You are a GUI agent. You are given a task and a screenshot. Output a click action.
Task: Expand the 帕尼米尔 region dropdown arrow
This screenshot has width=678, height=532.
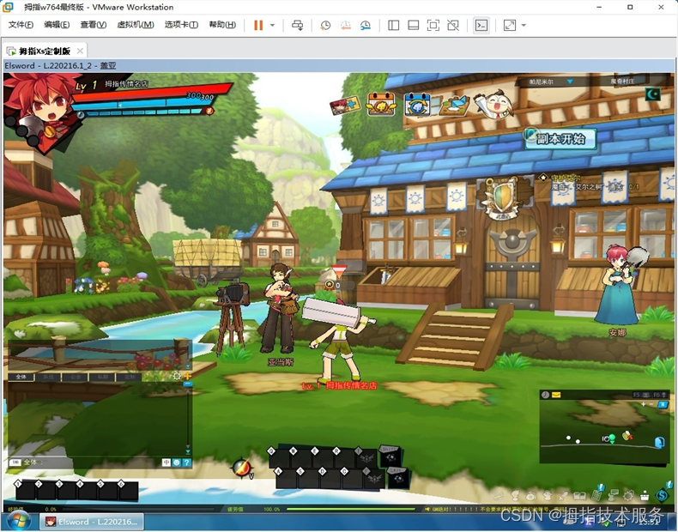pos(570,82)
